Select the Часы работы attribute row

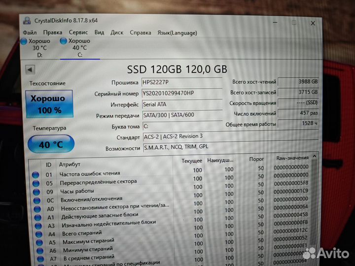[x=171, y=189]
